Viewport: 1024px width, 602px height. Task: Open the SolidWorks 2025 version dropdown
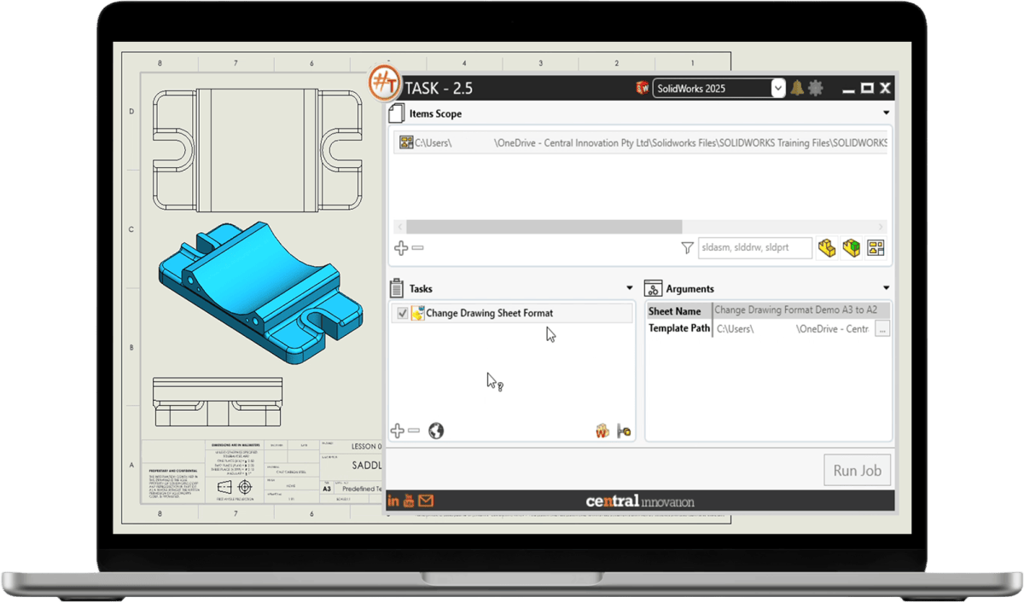[777, 88]
